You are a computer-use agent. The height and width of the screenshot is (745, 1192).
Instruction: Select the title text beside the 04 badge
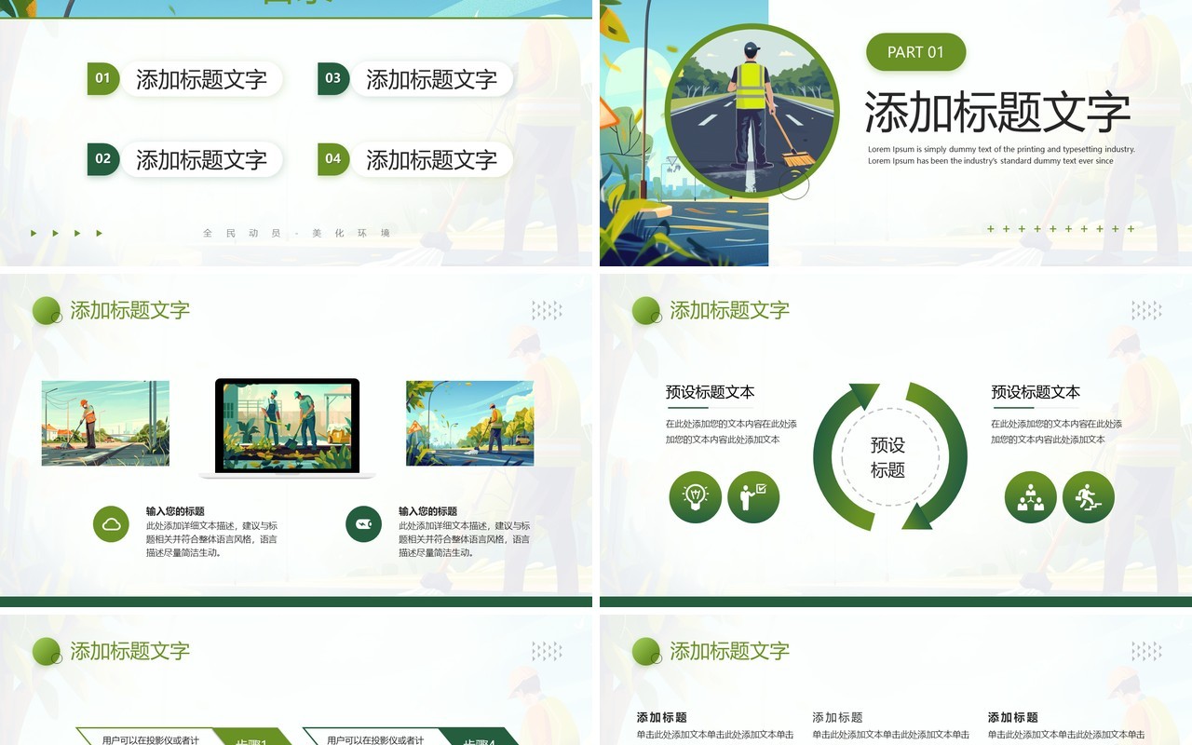click(x=431, y=160)
